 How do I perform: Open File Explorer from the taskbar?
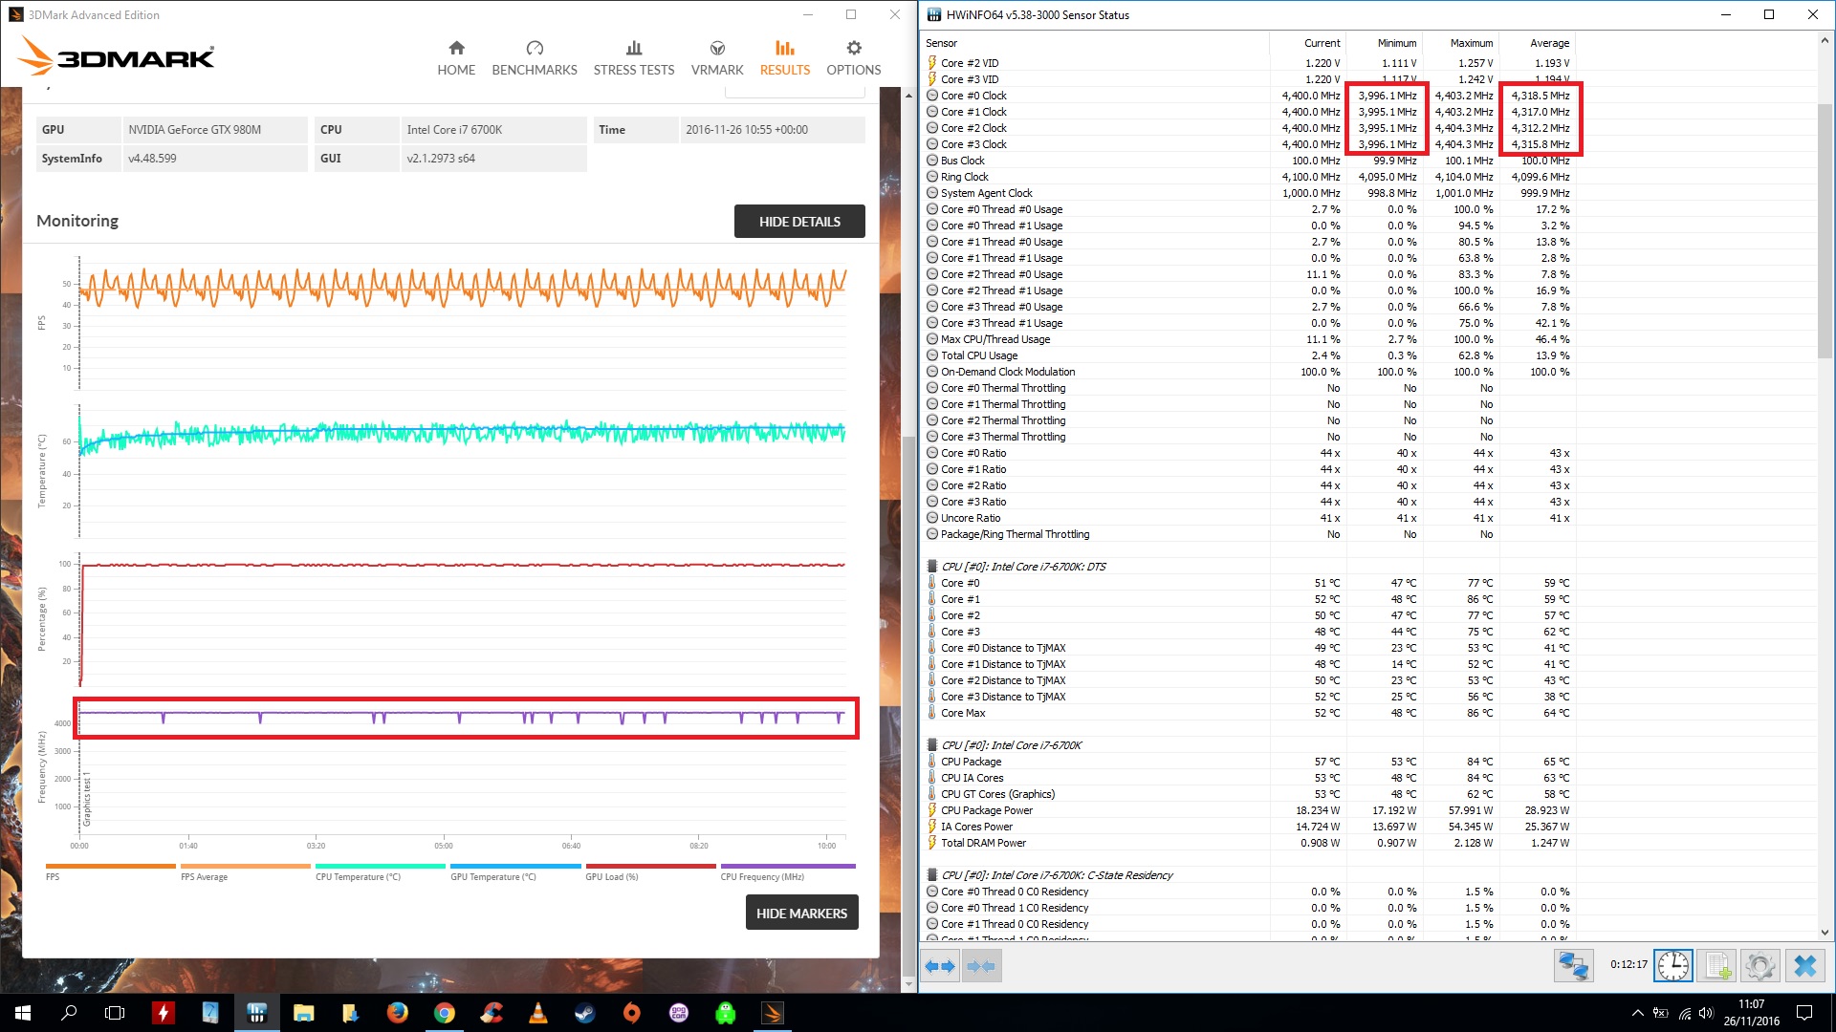303,1013
